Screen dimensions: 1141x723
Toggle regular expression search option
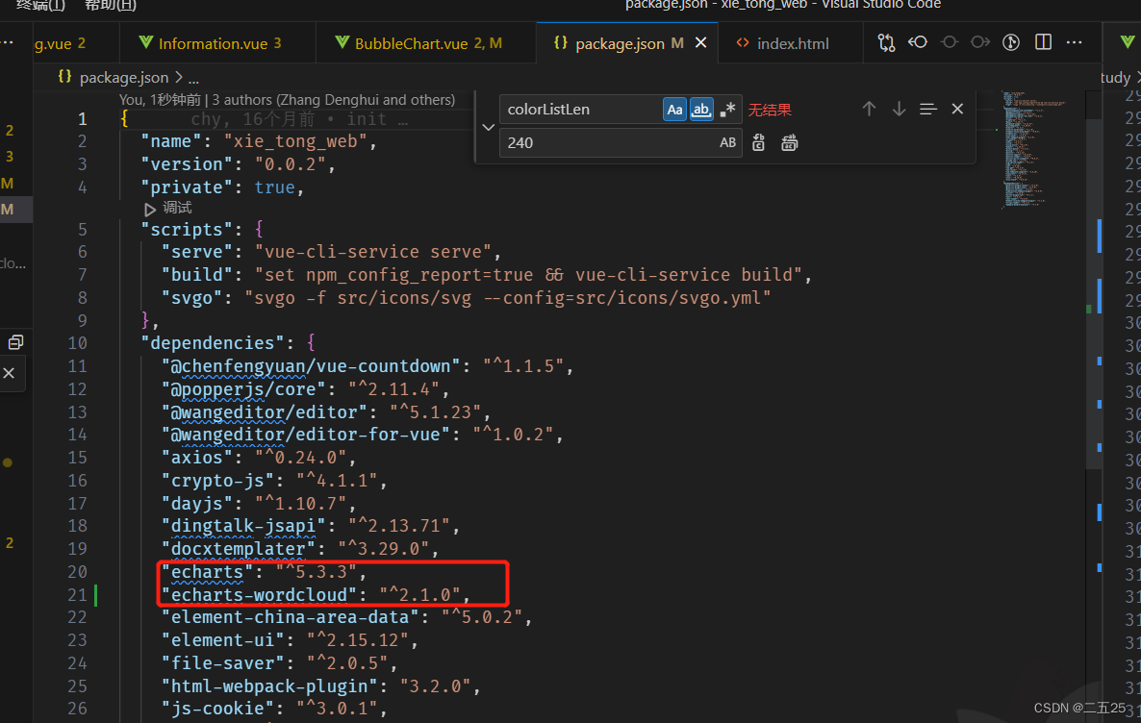(727, 109)
